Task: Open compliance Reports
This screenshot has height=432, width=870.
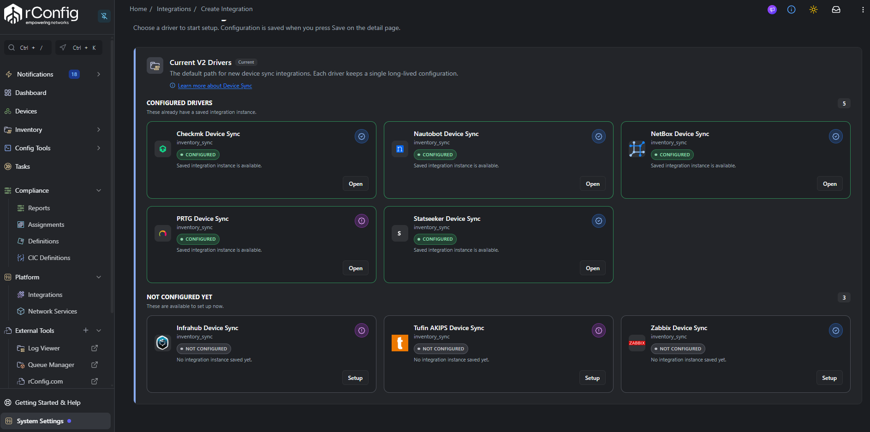Action: click(39, 208)
